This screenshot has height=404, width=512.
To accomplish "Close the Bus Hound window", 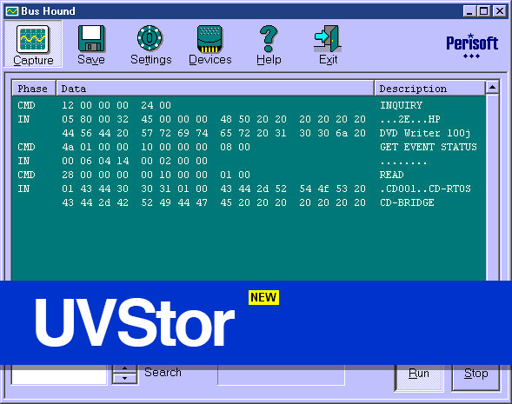I will (x=500, y=11).
